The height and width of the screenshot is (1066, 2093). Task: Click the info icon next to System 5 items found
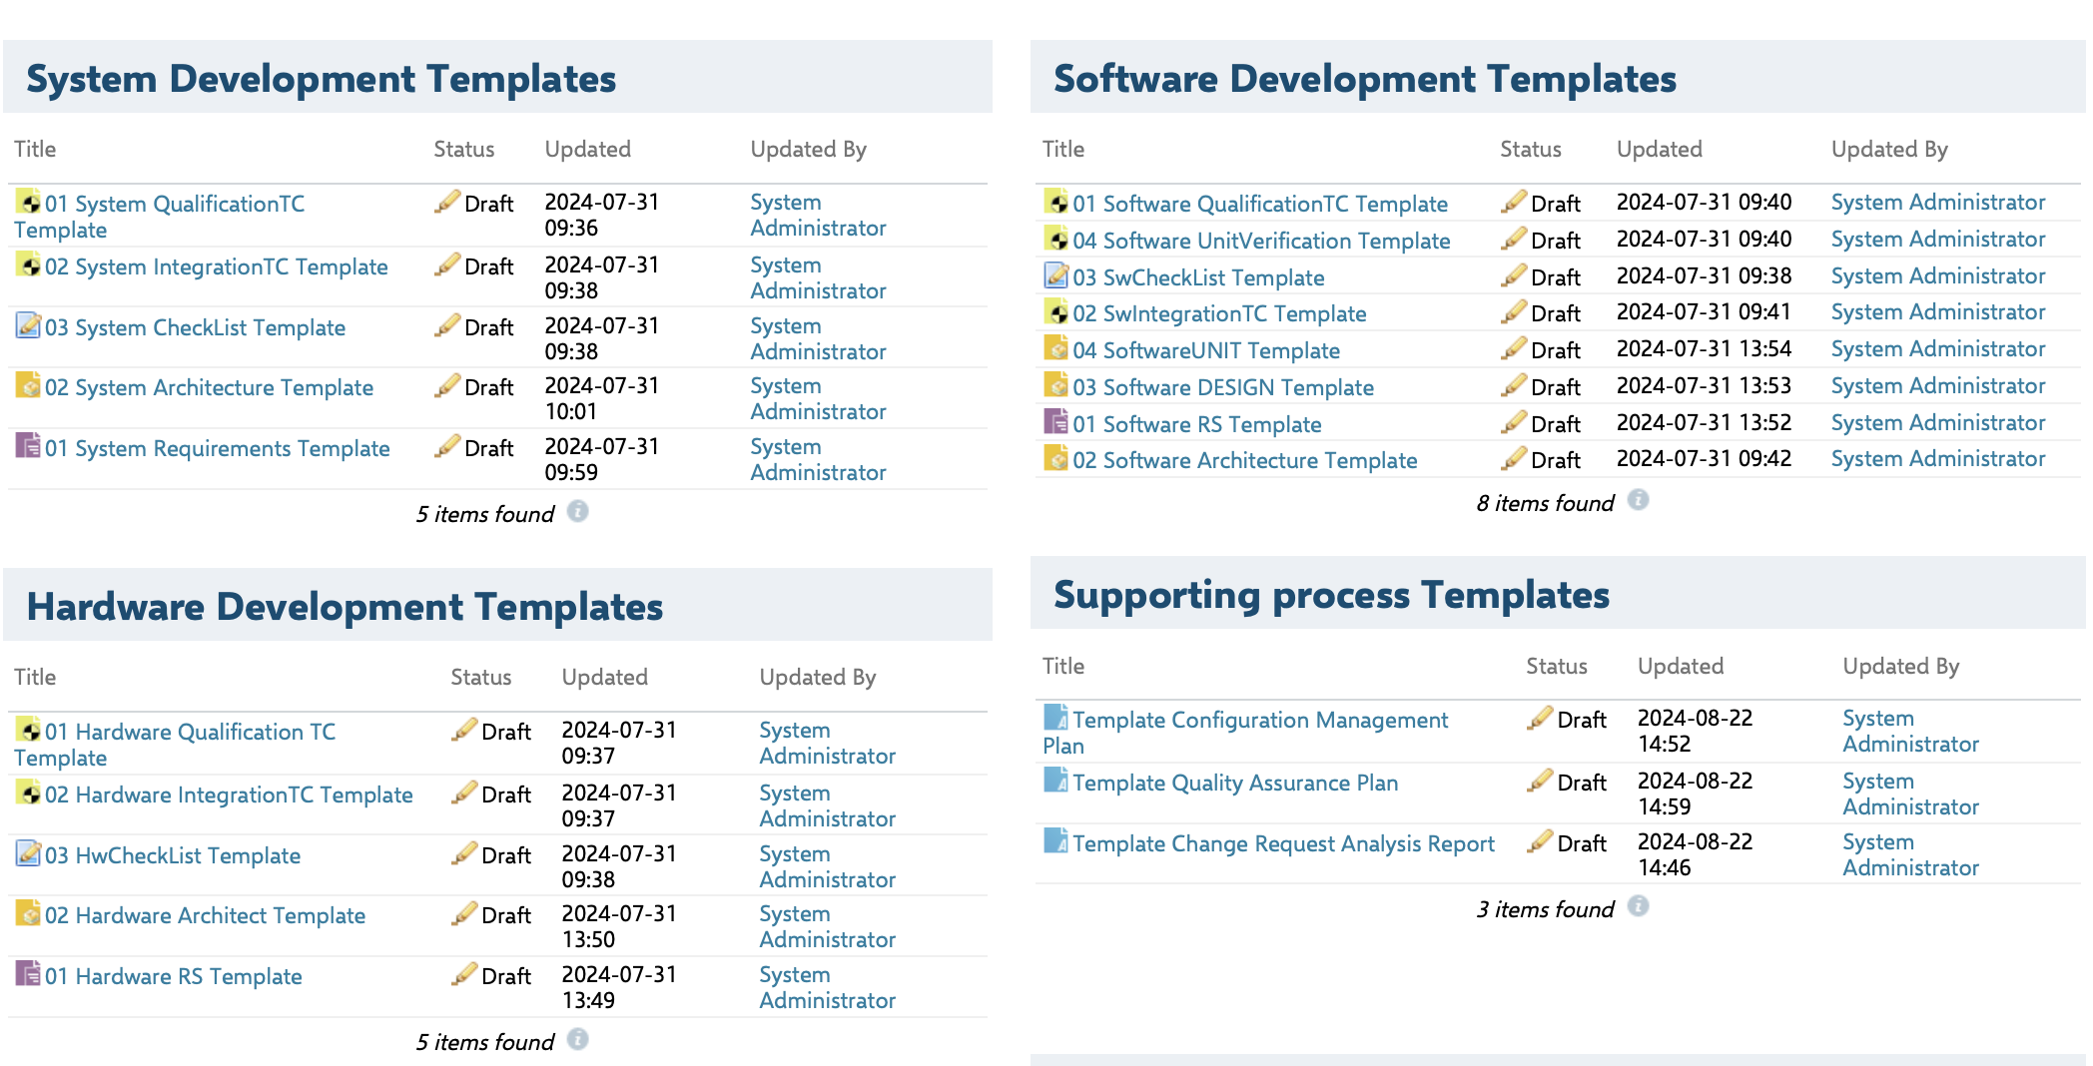(578, 512)
